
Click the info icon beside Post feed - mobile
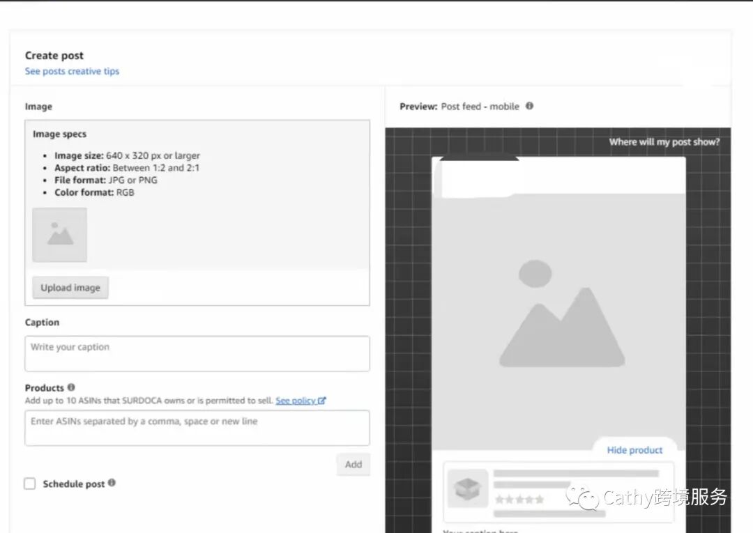click(x=529, y=106)
